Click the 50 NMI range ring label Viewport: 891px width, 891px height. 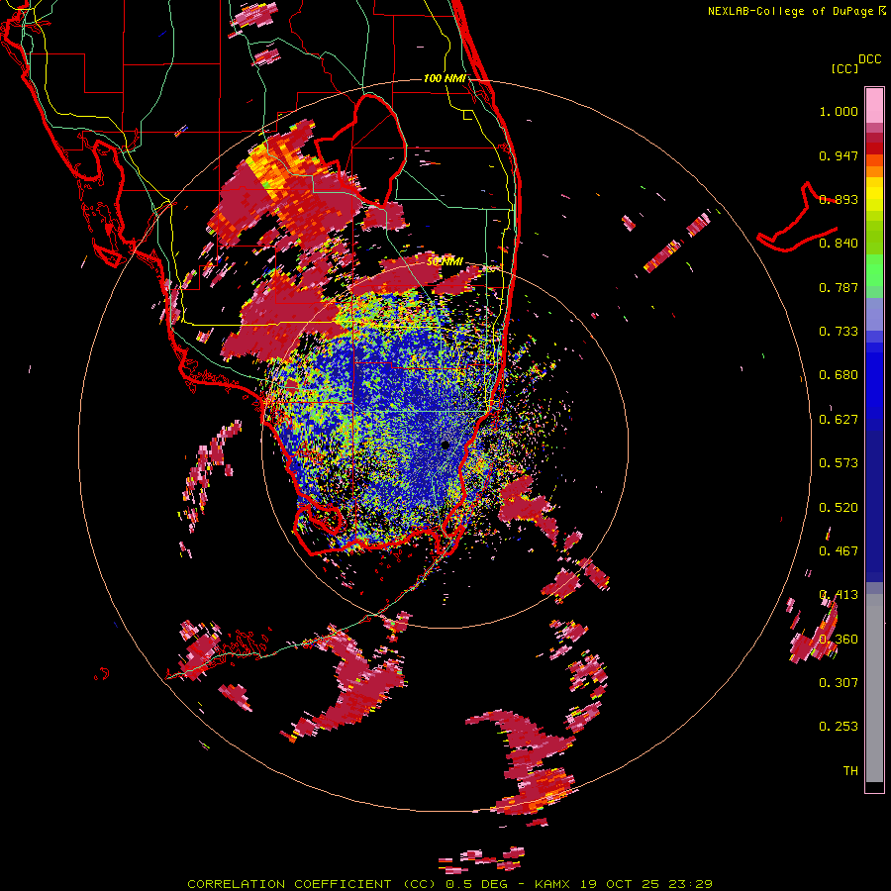pyautogui.click(x=445, y=262)
